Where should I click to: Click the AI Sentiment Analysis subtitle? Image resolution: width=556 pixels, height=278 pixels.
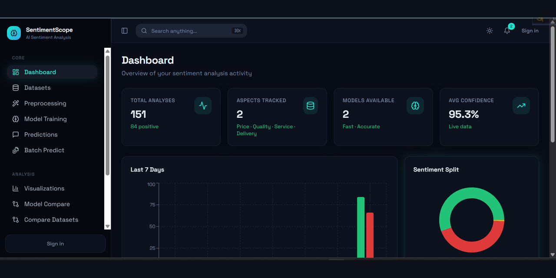[x=49, y=37]
